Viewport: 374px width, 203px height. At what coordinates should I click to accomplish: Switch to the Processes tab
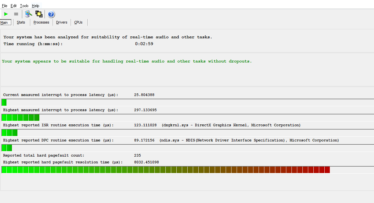(41, 23)
